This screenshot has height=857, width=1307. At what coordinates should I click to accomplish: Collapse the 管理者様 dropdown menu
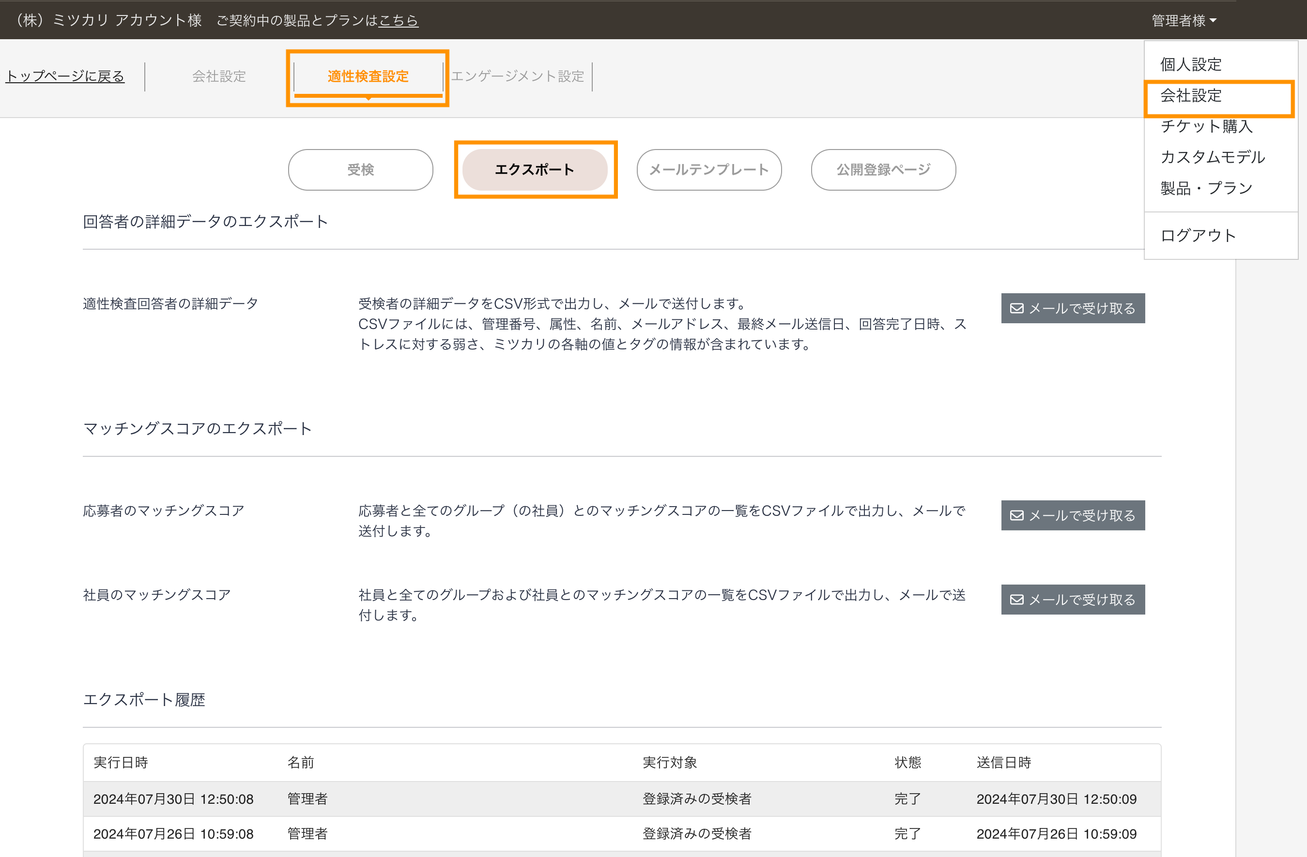[1184, 20]
